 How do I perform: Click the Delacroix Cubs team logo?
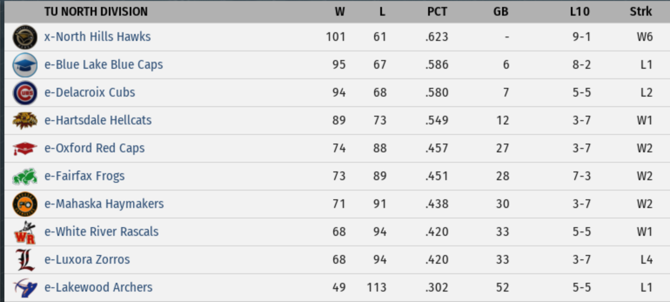click(x=25, y=93)
